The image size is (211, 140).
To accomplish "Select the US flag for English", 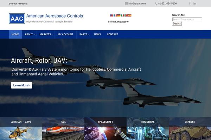I will (x=111, y=15).
